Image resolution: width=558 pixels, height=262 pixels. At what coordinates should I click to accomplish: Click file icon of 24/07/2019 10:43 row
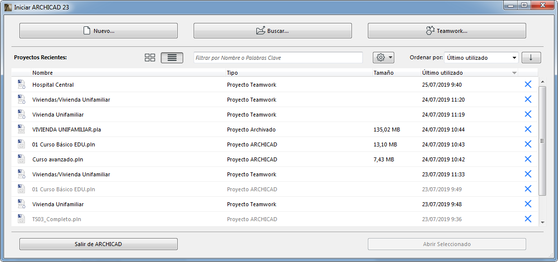[x=21, y=144]
